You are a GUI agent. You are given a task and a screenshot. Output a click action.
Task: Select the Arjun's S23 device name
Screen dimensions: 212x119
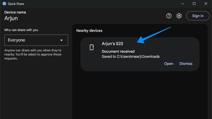click(112, 44)
